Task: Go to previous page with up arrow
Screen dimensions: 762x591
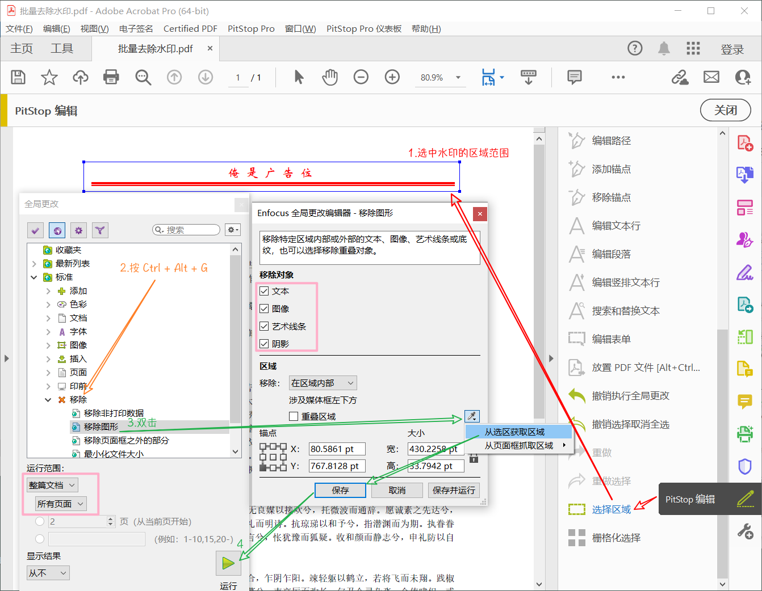Action: click(174, 77)
